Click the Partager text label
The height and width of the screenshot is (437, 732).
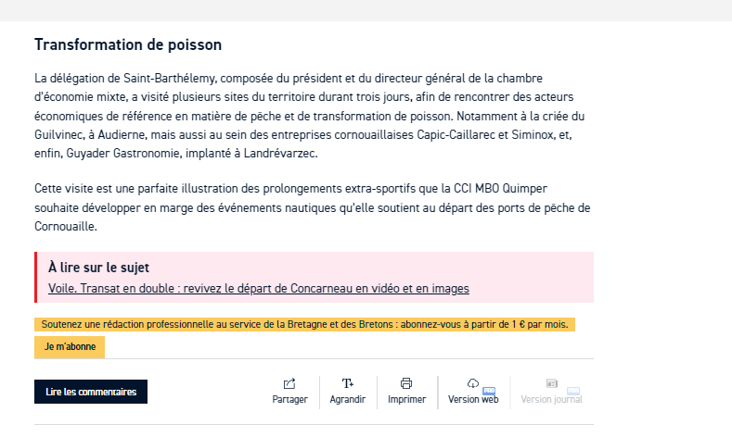point(289,399)
